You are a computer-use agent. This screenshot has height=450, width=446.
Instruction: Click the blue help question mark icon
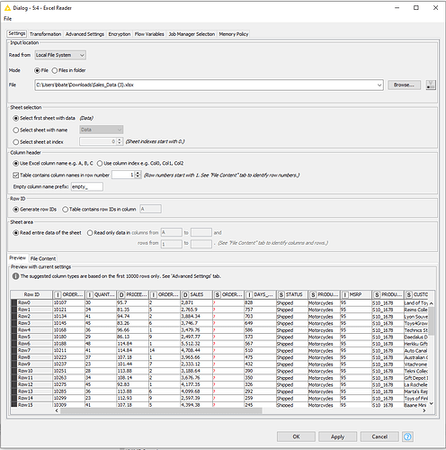click(x=407, y=436)
